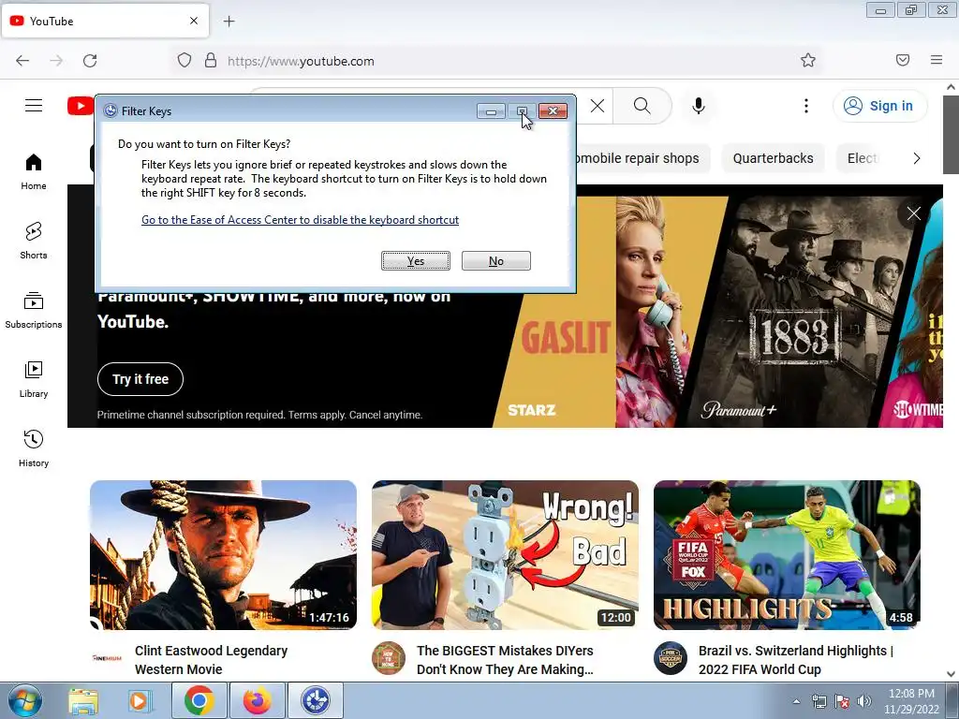The height and width of the screenshot is (719, 959).
Task: Click the taskbar clock 12:08 PM
Action: tap(911, 701)
